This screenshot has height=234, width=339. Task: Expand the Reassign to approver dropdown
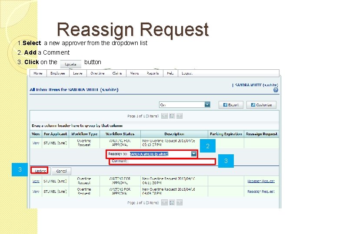(194, 154)
